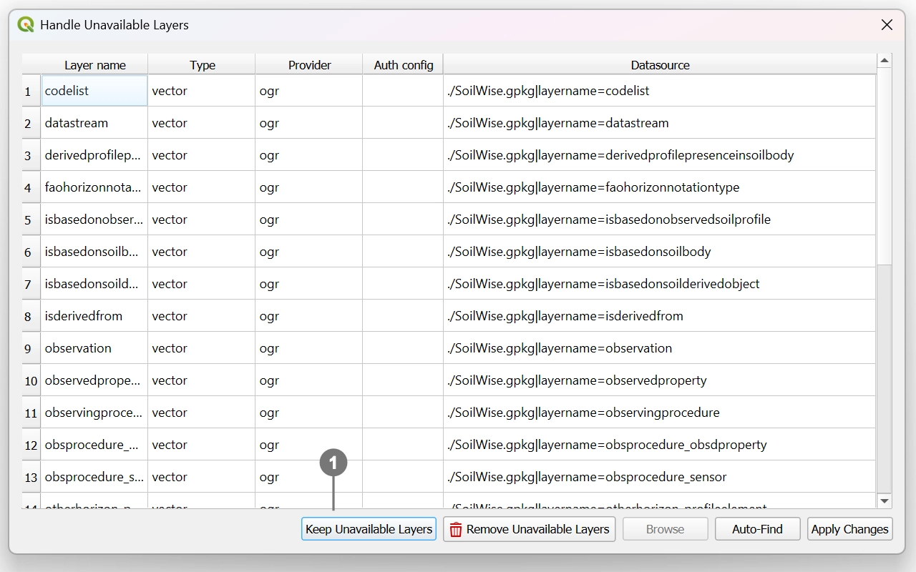Click the Datasource column header

click(x=660, y=65)
